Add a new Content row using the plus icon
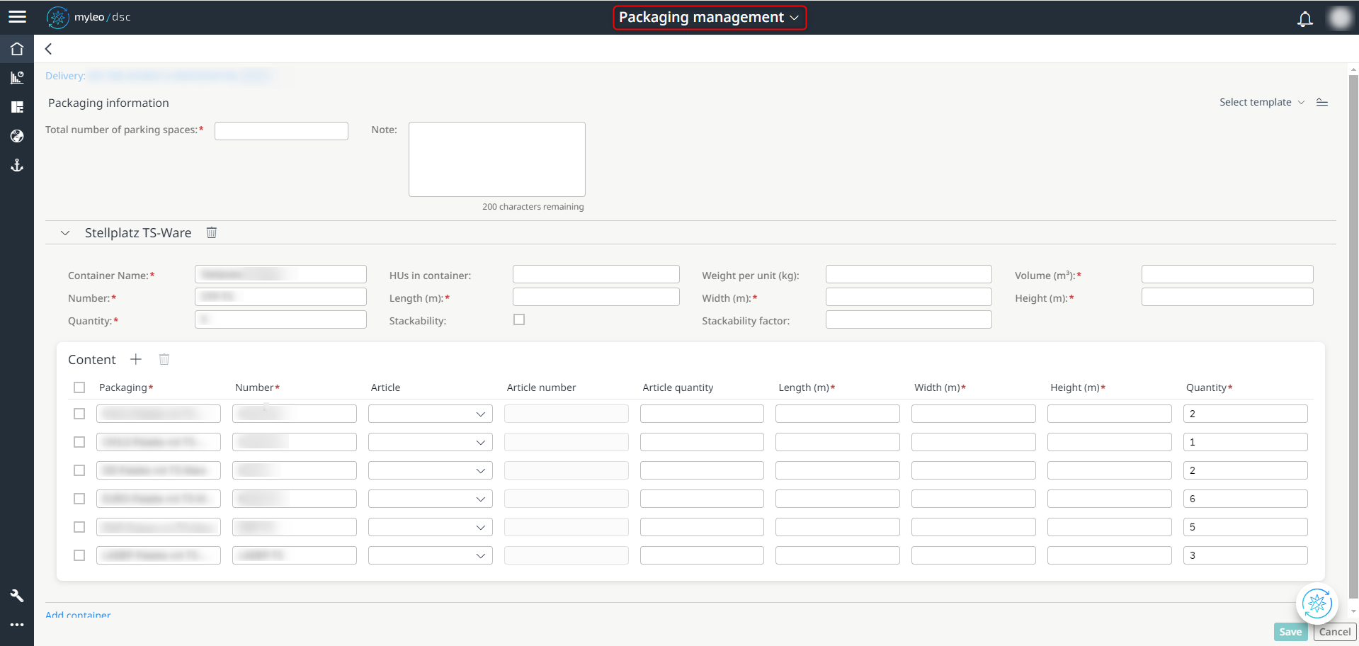The height and width of the screenshot is (646, 1359). (x=135, y=359)
